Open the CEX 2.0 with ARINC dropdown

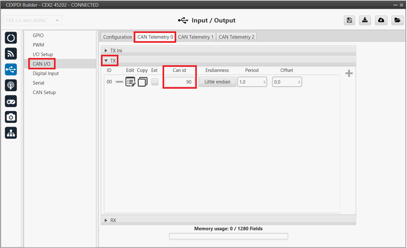(32, 21)
